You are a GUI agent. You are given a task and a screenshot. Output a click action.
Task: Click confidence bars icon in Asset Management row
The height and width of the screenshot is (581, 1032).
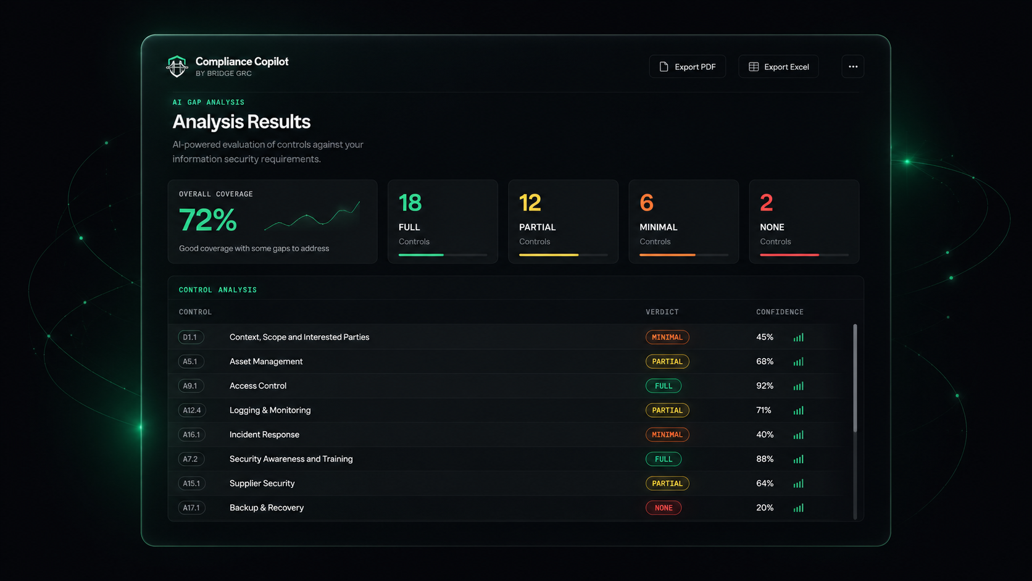click(x=798, y=361)
